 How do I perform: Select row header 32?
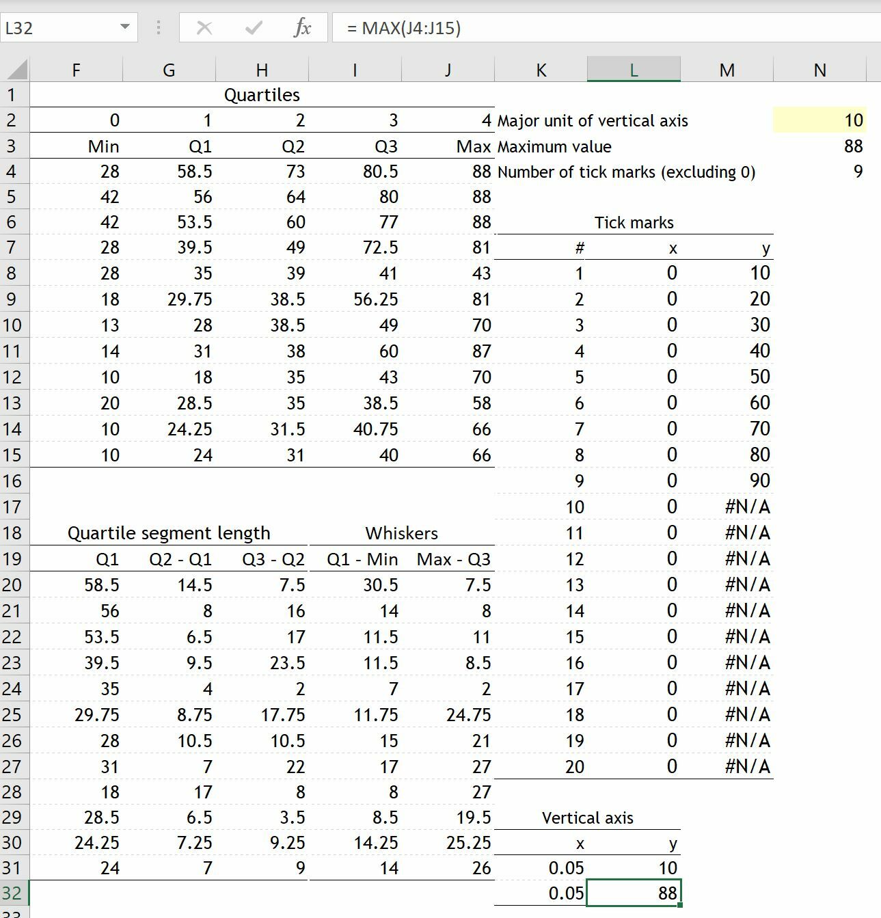pyautogui.click(x=13, y=893)
